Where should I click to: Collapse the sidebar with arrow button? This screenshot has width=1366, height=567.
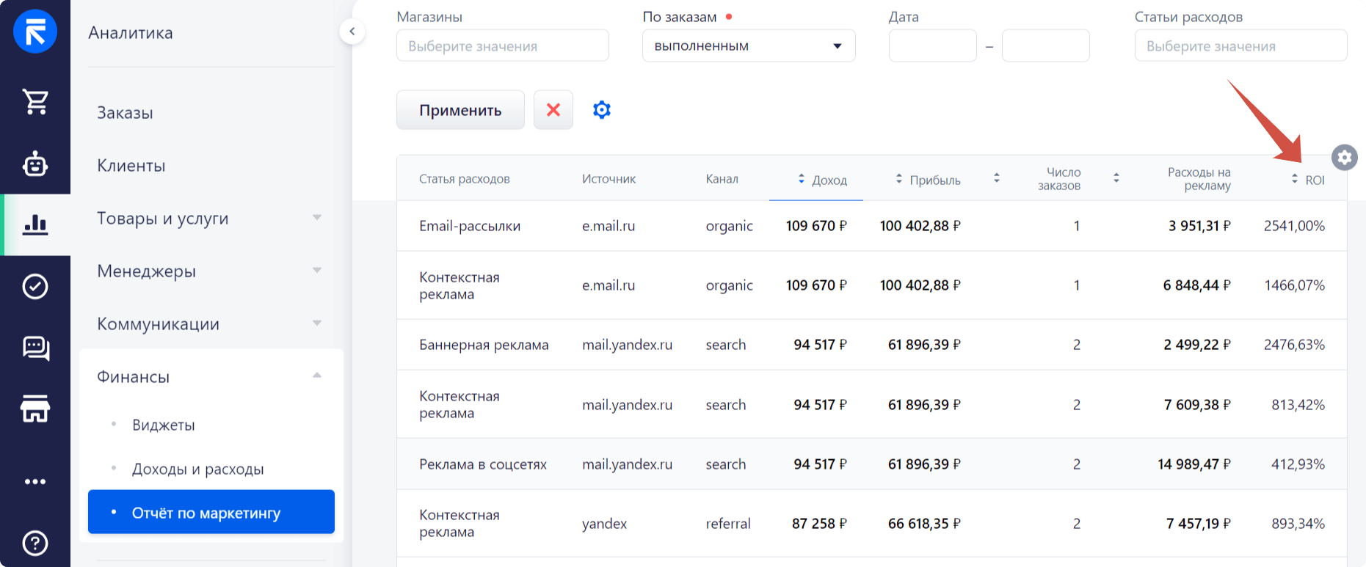352,32
